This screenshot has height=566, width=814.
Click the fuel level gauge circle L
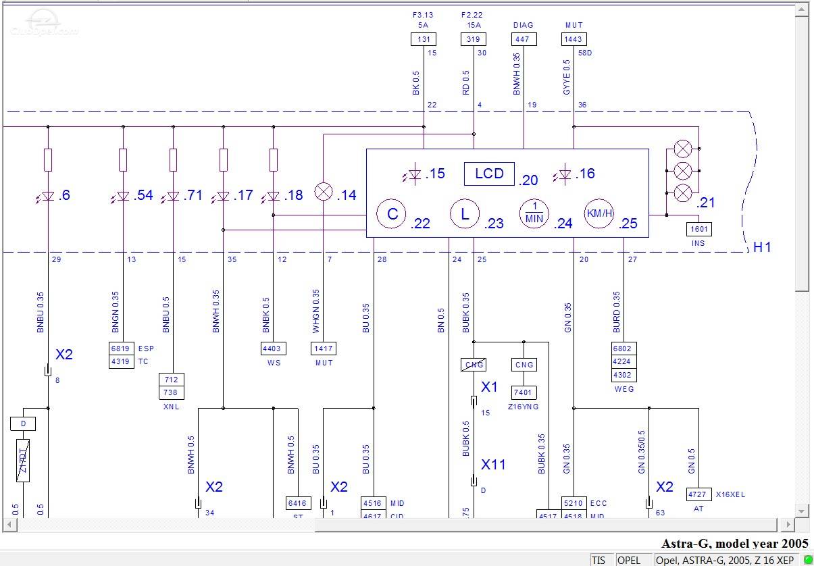pyautogui.click(x=465, y=214)
